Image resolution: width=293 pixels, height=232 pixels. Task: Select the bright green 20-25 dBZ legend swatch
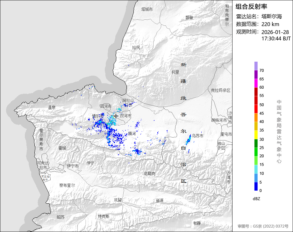click(x=256, y=152)
